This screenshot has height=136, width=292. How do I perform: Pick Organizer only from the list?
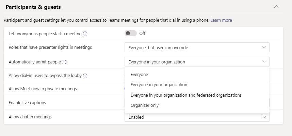pyautogui.click(x=145, y=105)
